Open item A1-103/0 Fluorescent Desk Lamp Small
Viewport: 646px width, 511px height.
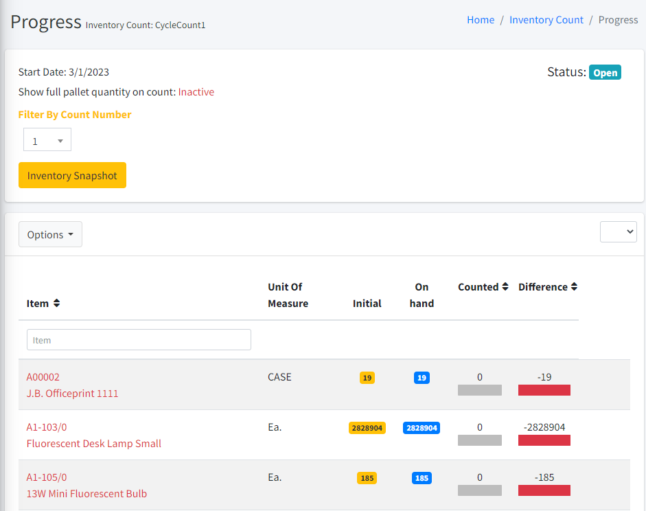[x=47, y=427]
